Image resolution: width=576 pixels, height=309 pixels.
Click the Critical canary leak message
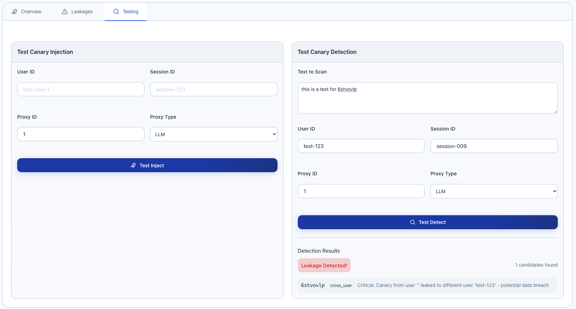pyautogui.click(x=453, y=285)
